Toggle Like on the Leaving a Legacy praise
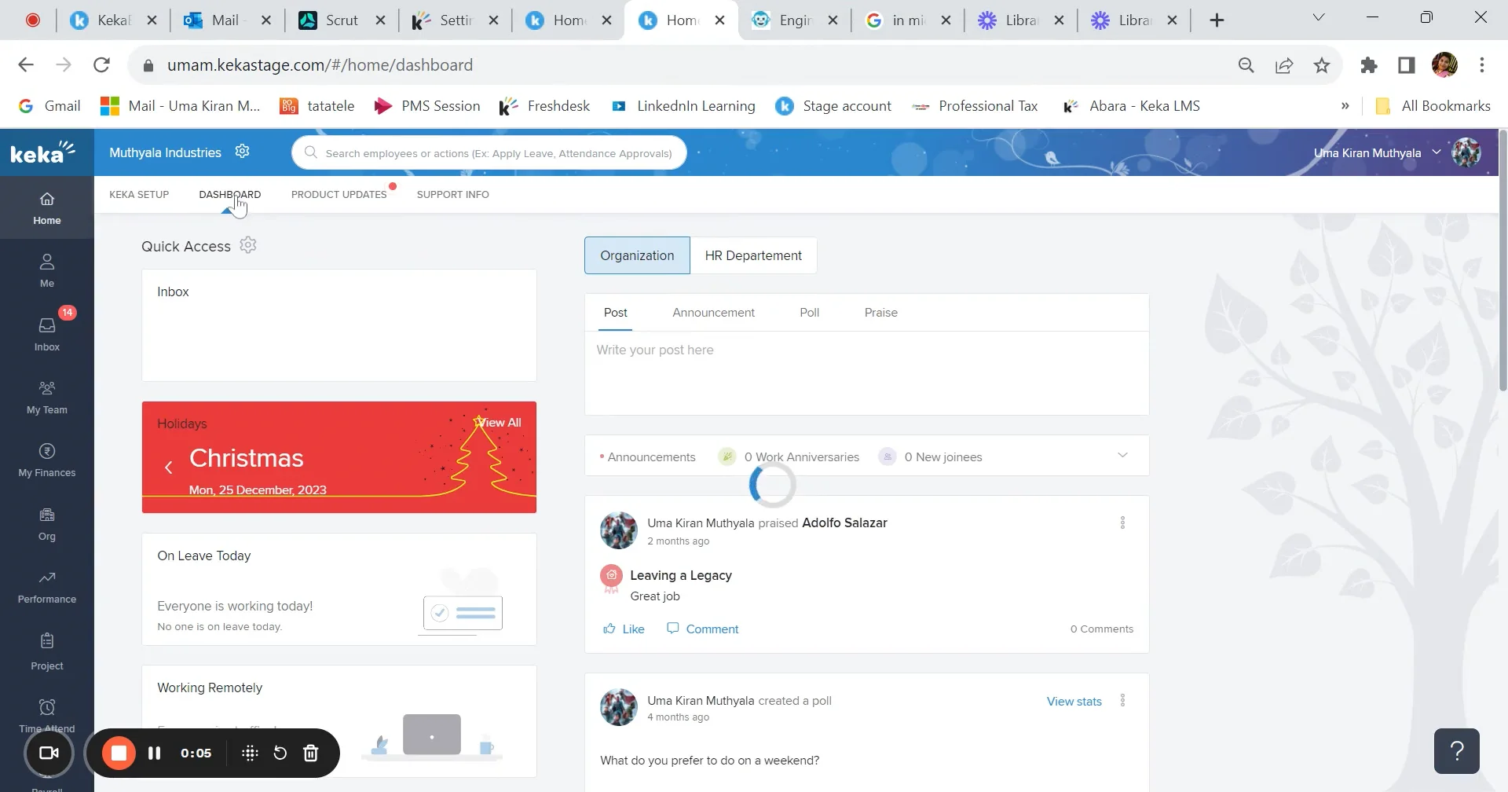This screenshot has width=1508, height=792. coord(623,628)
